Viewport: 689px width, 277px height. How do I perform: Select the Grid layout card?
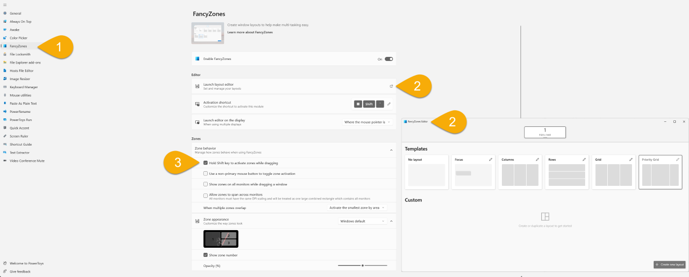click(x=614, y=172)
